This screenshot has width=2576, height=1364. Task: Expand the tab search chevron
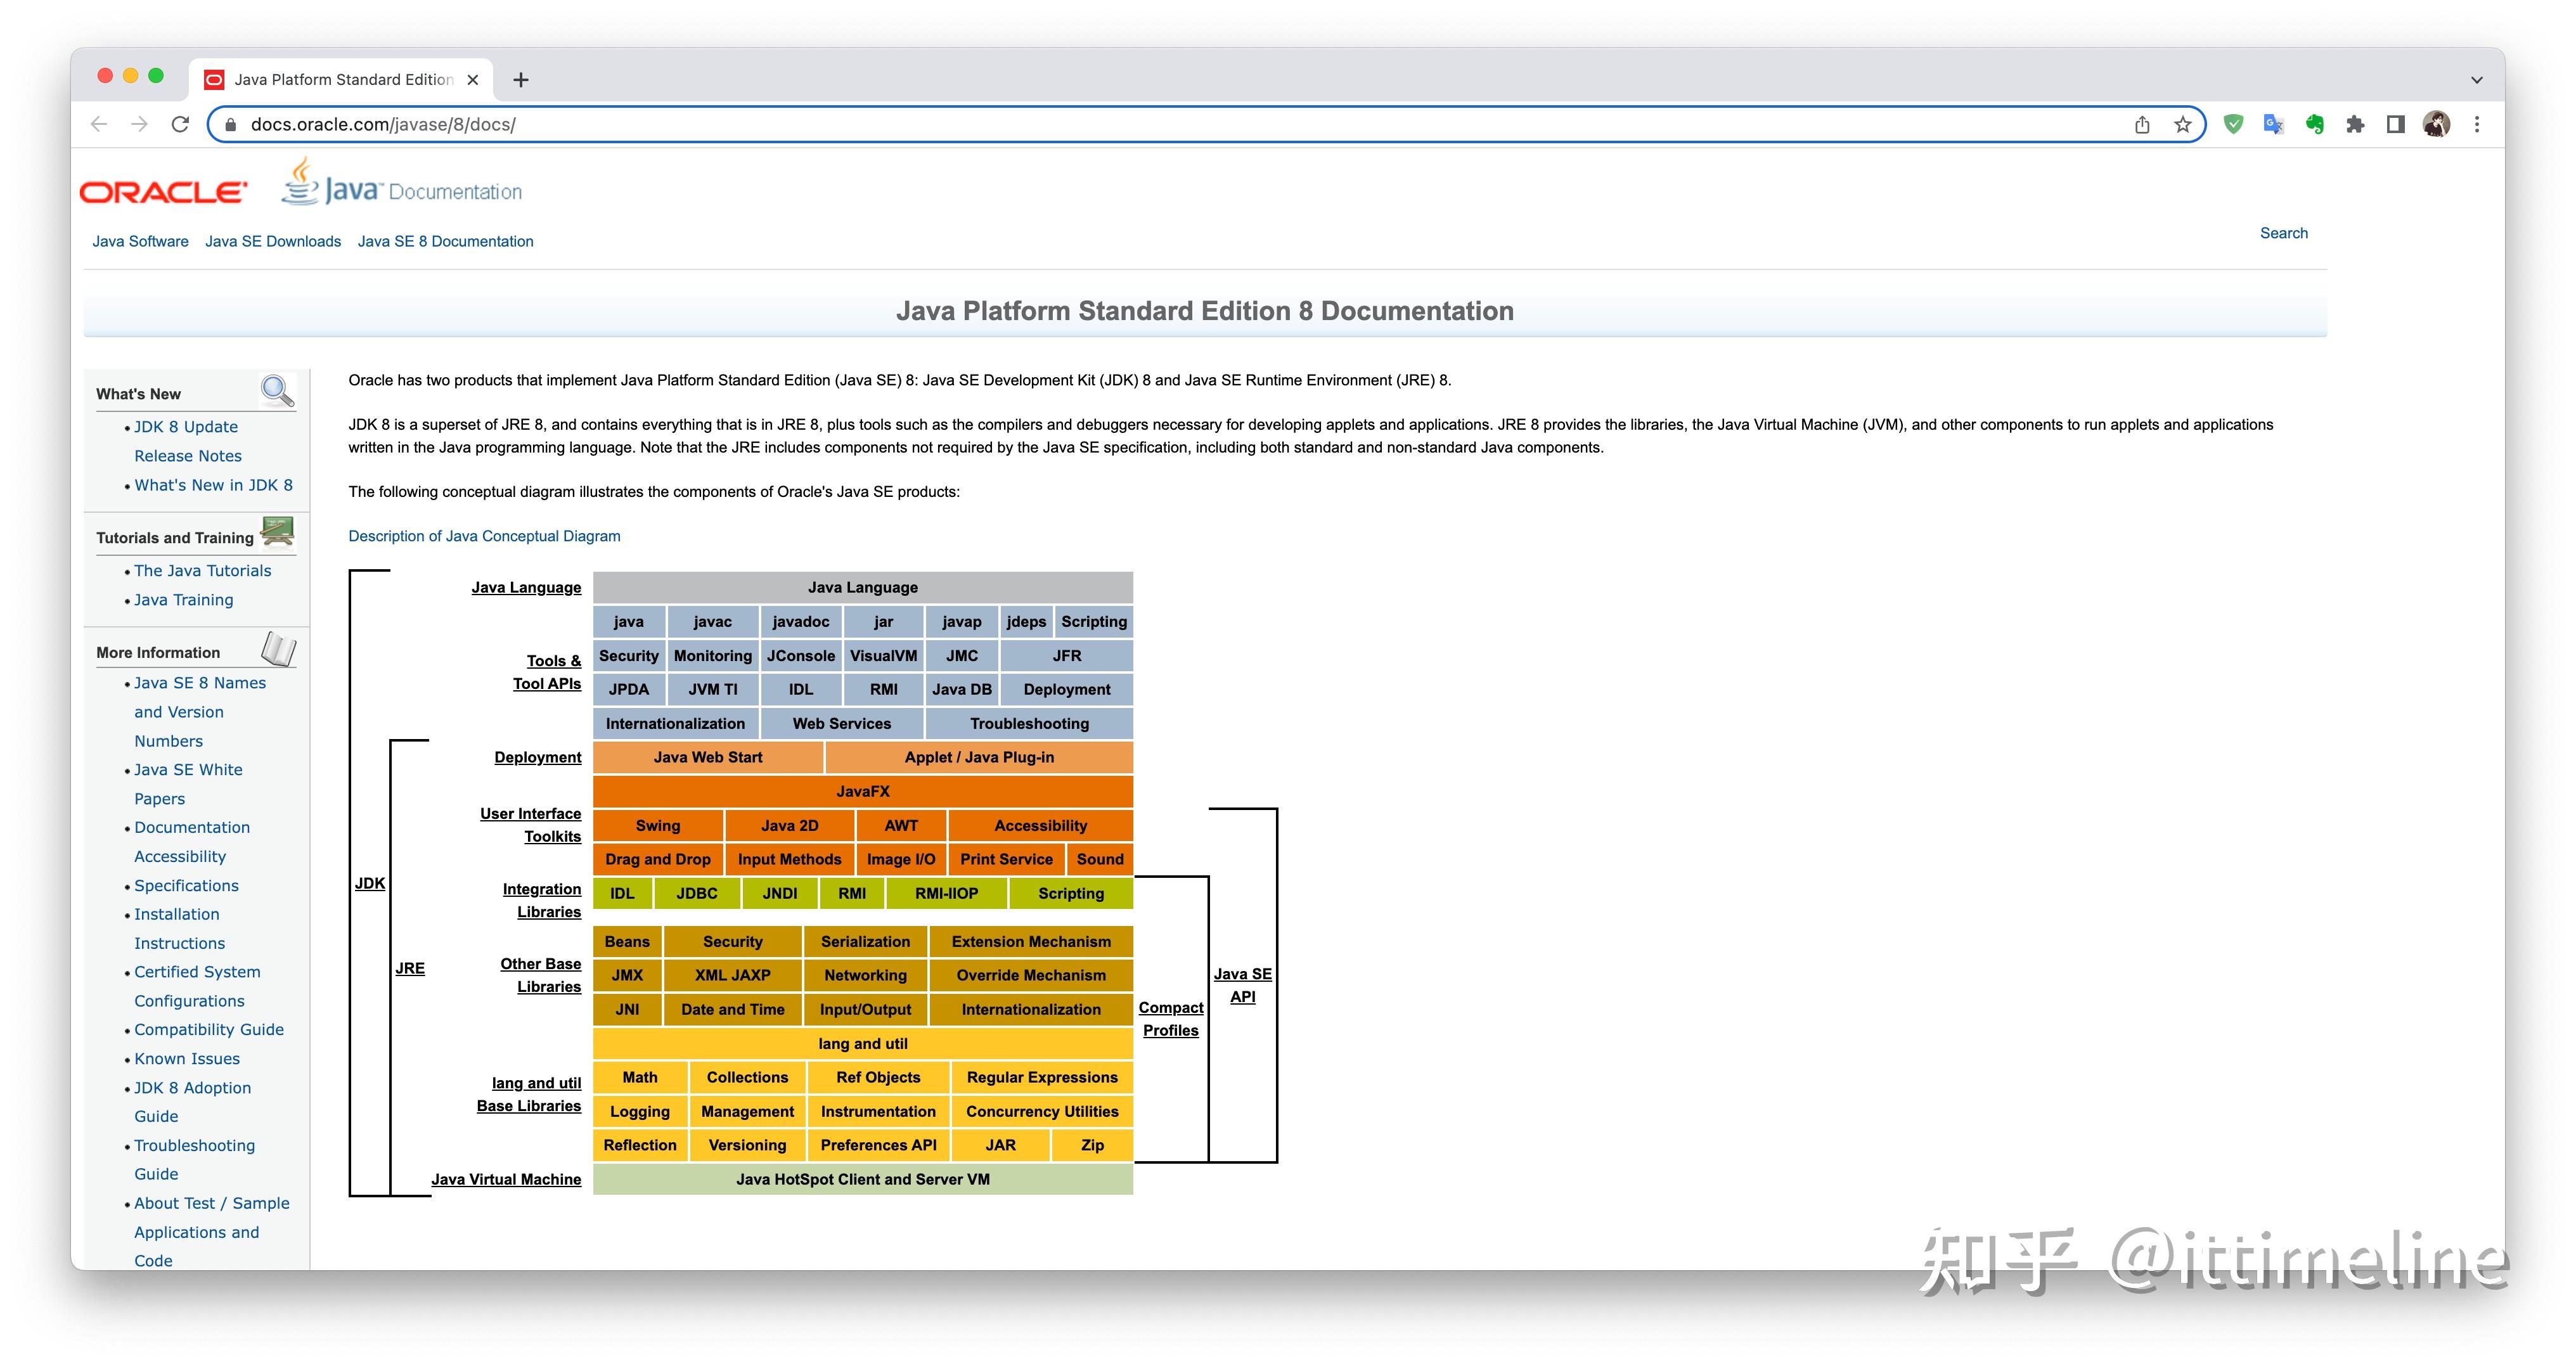2476,80
